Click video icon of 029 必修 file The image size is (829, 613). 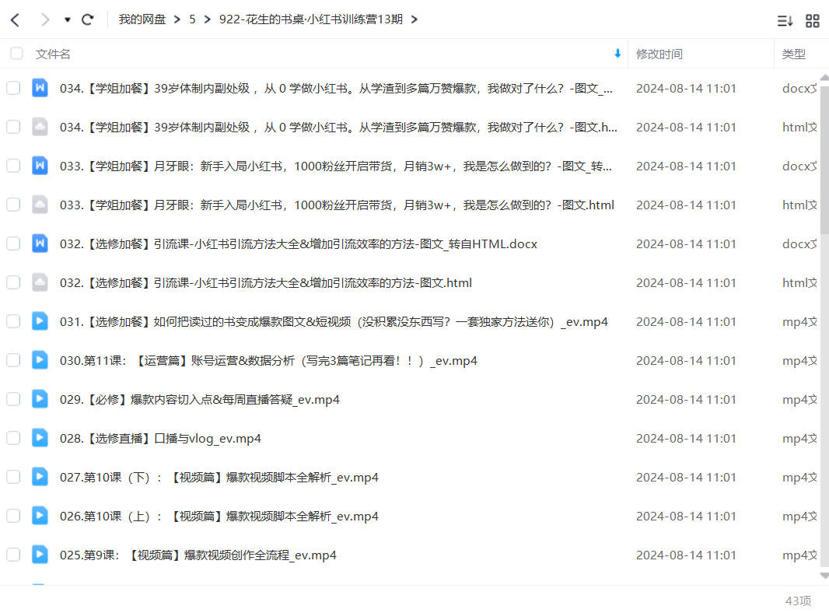pos(40,399)
